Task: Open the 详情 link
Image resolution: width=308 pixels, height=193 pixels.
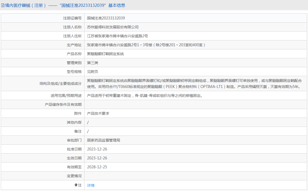Action: tap(91, 185)
